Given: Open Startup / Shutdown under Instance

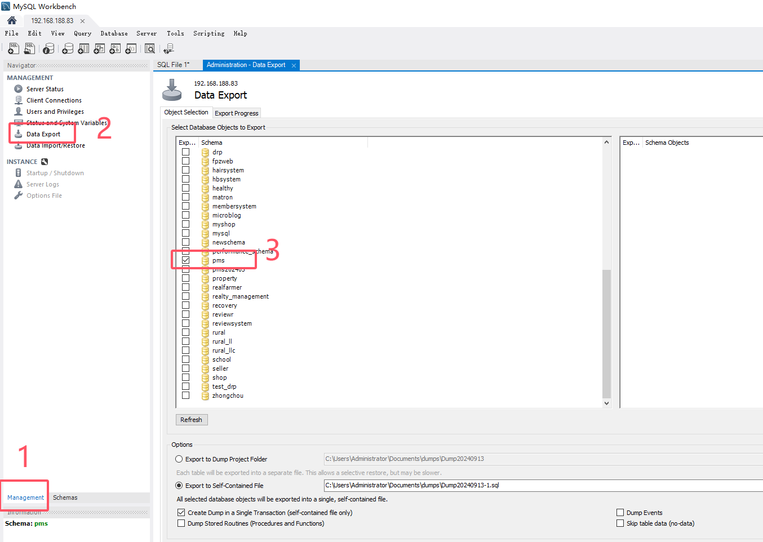Looking at the screenshot, I should (55, 173).
